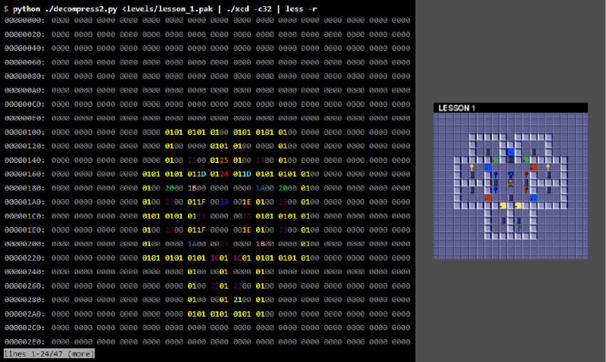Viewport: 606px width, 362px height.
Task: Click hex value 1B00 in row 00000200
Action: coord(264,244)
